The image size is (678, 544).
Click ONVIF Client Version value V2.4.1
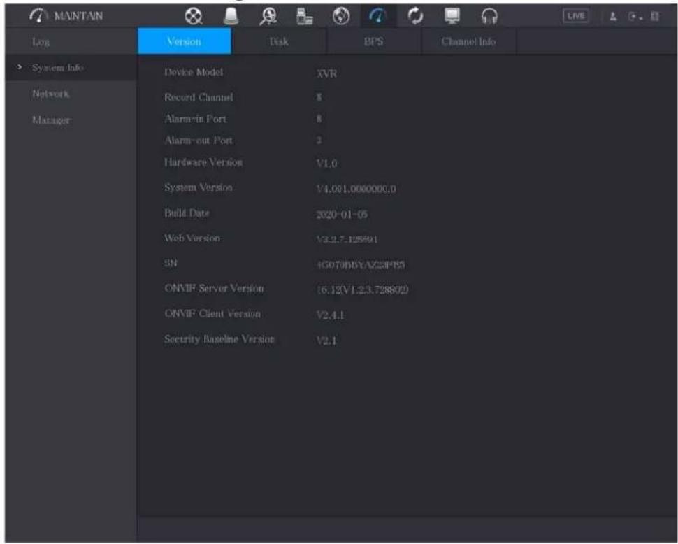(330, 315)
